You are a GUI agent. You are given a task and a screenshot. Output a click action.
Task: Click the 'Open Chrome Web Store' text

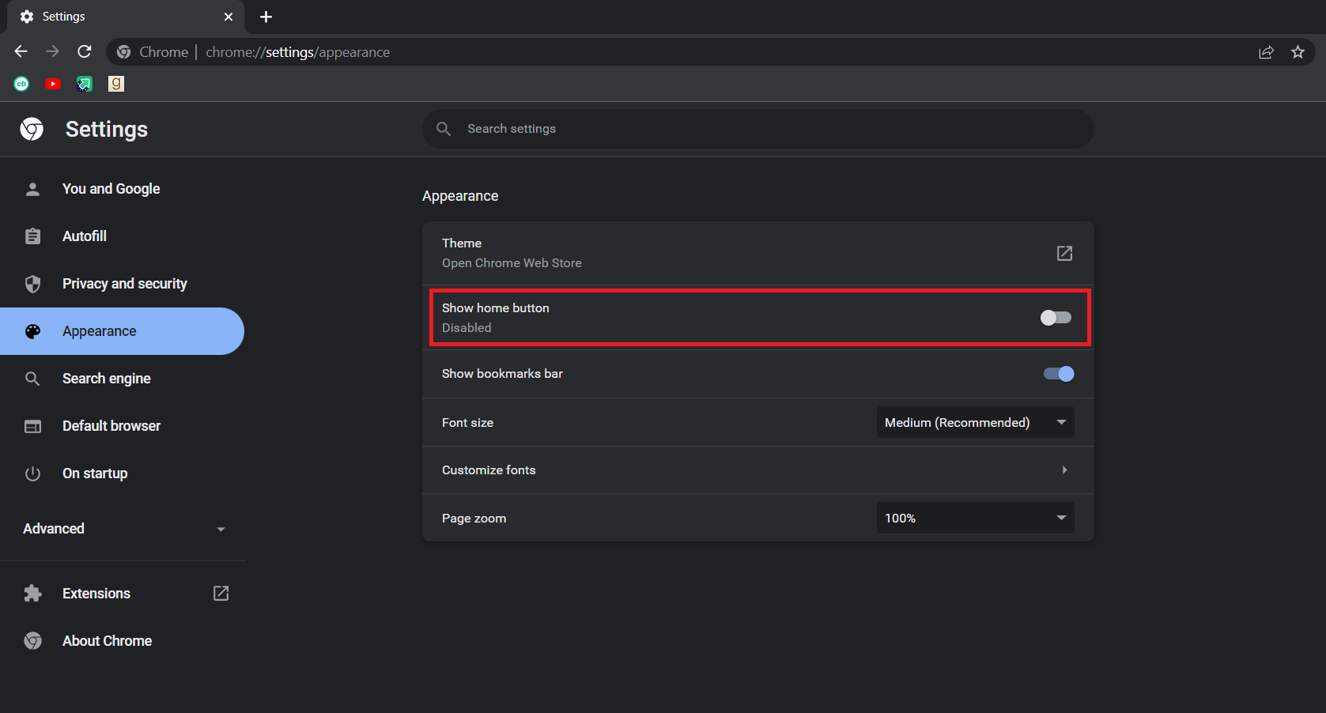tap(512, 263)
